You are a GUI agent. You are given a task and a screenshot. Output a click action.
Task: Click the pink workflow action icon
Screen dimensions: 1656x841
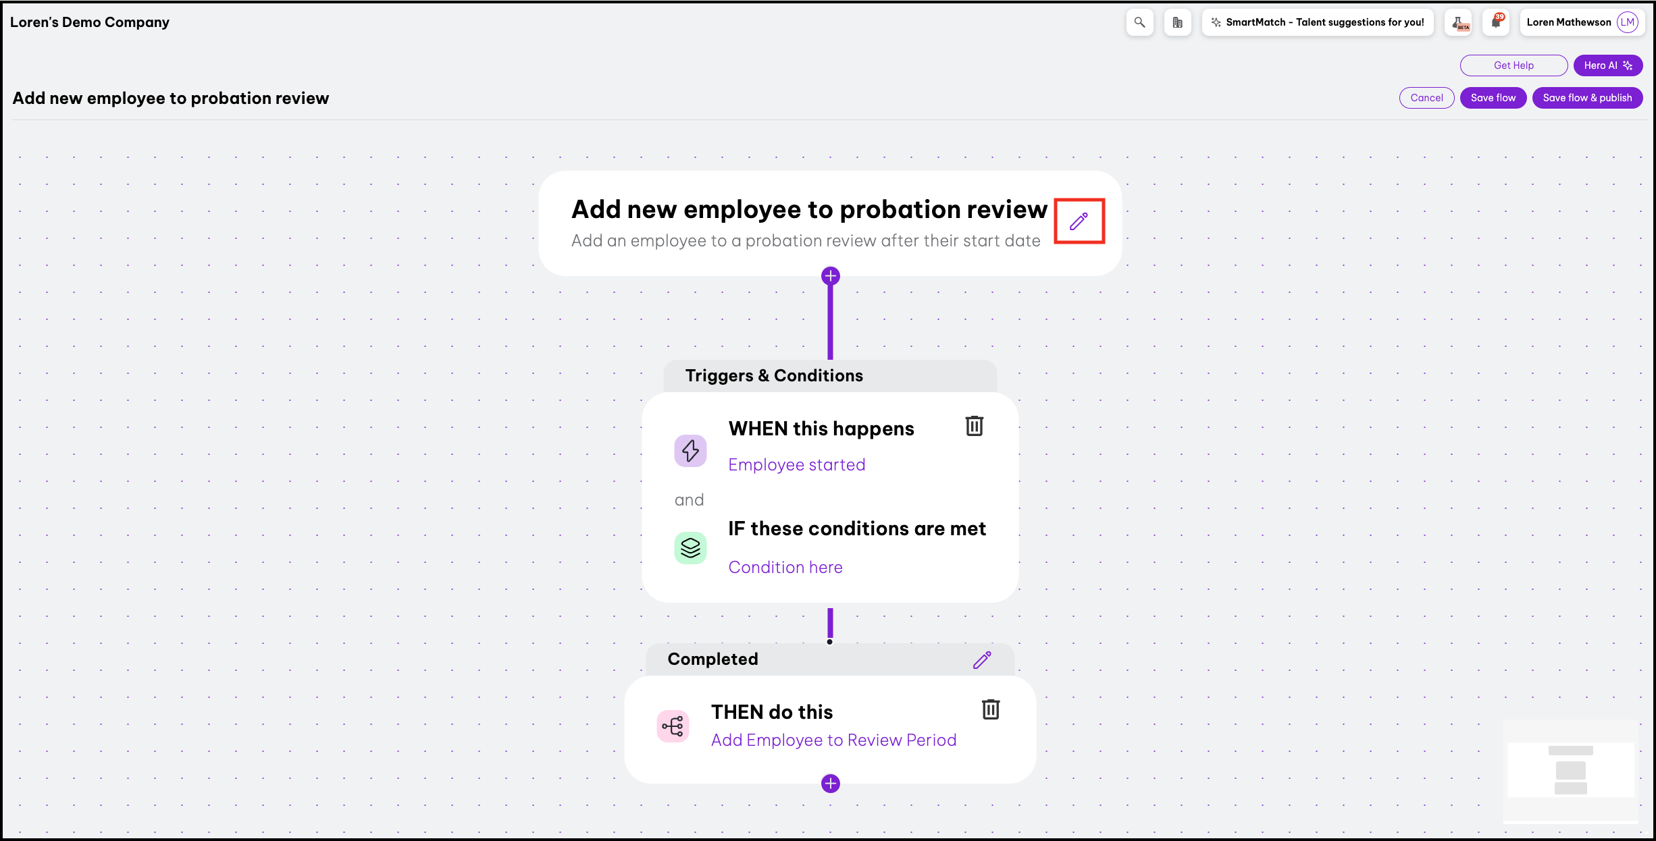point(673,726)
